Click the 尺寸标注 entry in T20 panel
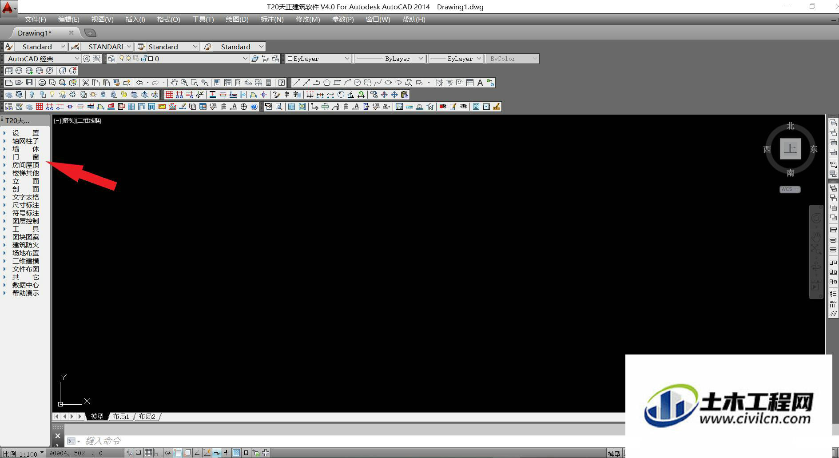The image size is (839, 458). pos(25,205)
